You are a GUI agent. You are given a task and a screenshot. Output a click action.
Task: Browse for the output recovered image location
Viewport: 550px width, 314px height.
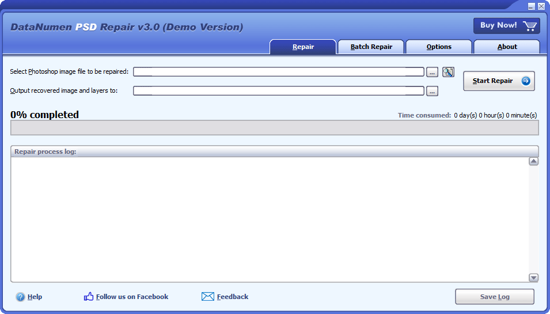coord(432,91)
